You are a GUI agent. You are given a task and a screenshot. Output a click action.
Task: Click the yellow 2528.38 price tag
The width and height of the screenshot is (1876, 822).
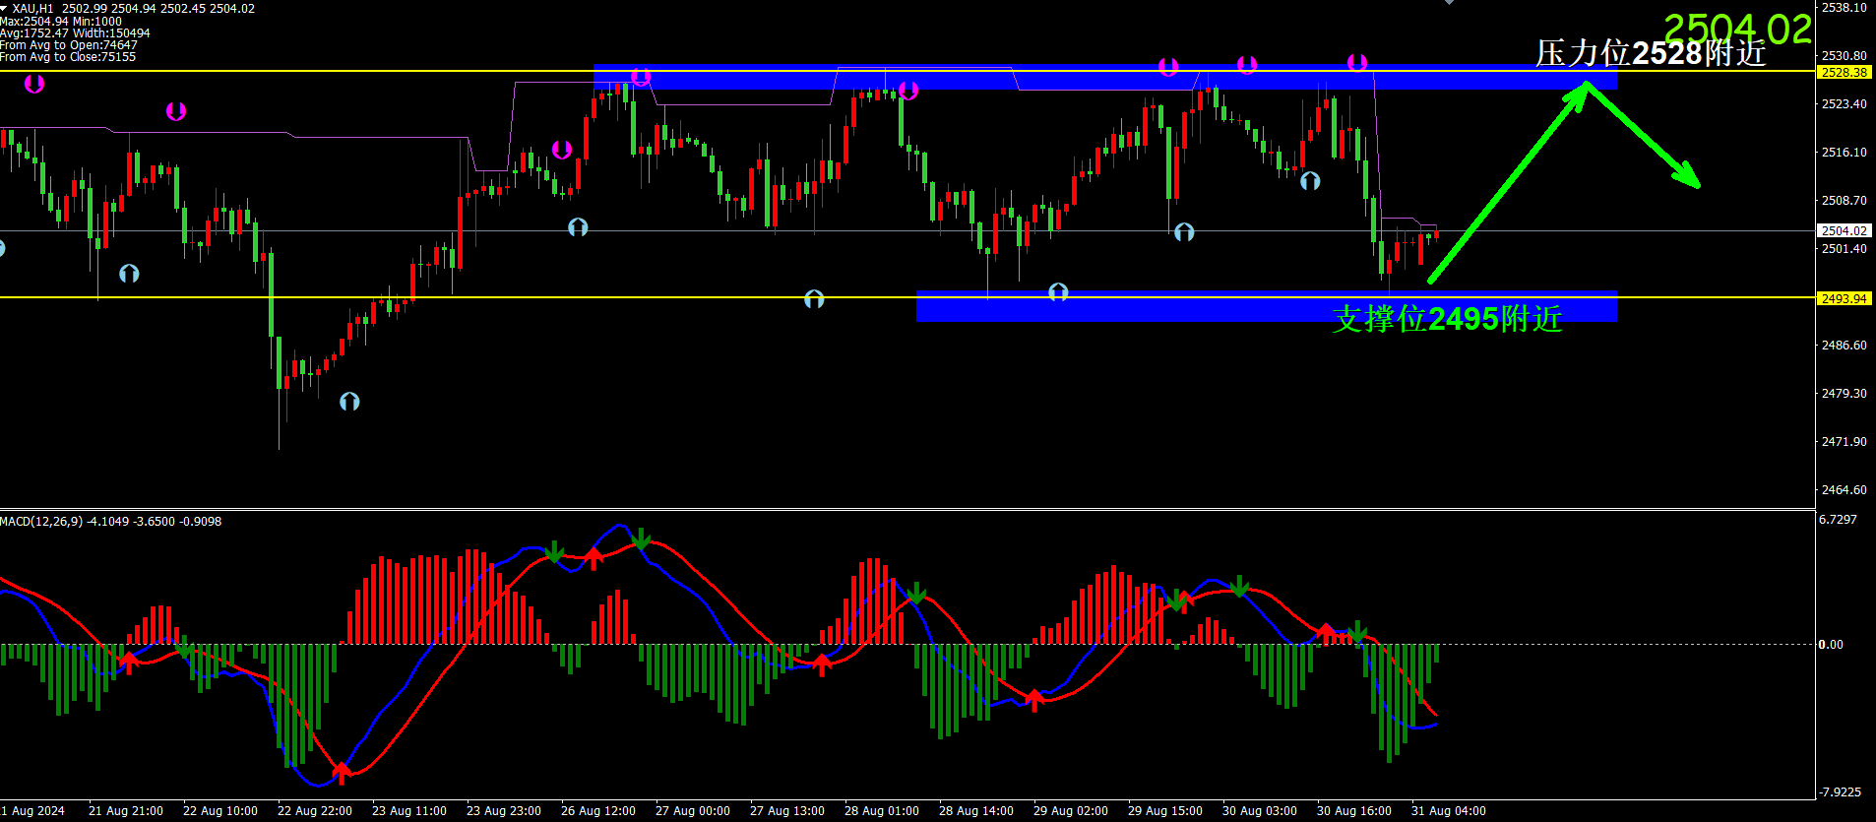1844,72
